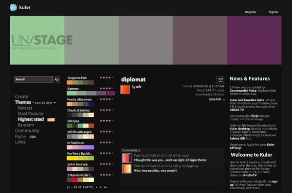Select the diplomat color strip in list
Image resolution: width=292 pixels, height=193 pixels.
[x=91, y=93]
